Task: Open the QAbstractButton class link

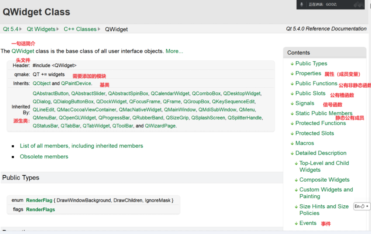Action: (50, 94)
